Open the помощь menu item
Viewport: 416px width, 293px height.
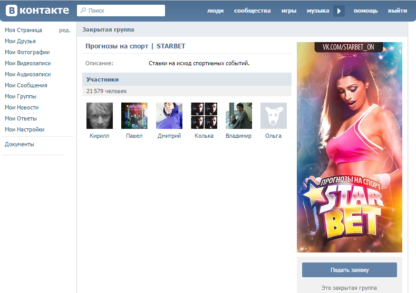[x=365, y=11]
